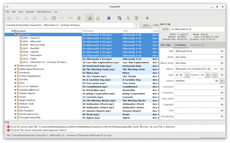Open the CDDB search disc icon
The width and height of the screenshot is (230, 143).
pyautogui.click(x=128, y=18)
